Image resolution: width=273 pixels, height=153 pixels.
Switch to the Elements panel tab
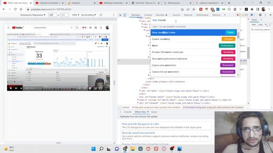tap(136, 15)
